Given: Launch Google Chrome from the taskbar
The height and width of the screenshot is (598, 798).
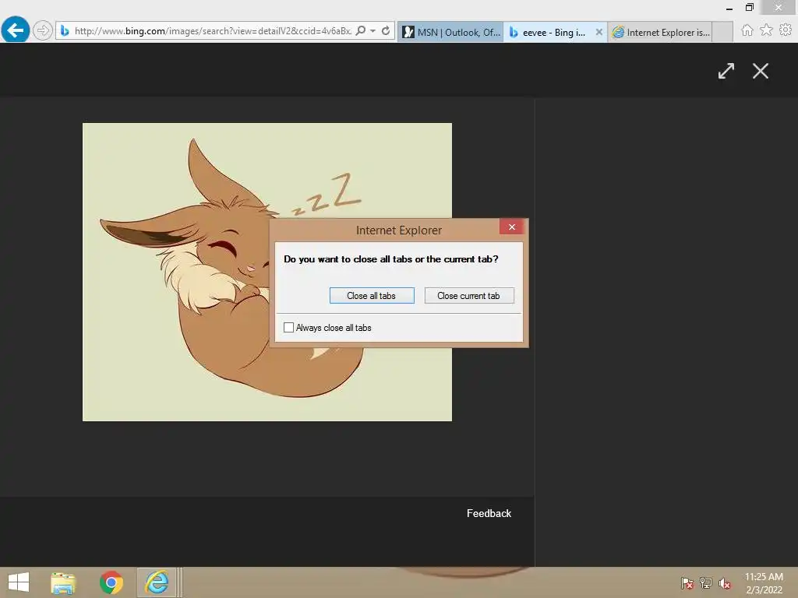Looking at the screenshot, I should pyautogui.click(x=111, y=582).
